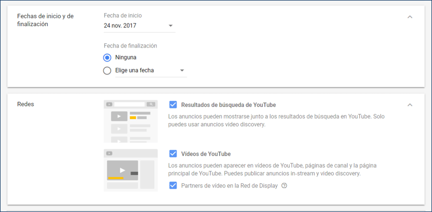The width and height of the screenshot is (432, 212).
Task: Click the Fecha de finalización label
Action: point(131,46)
